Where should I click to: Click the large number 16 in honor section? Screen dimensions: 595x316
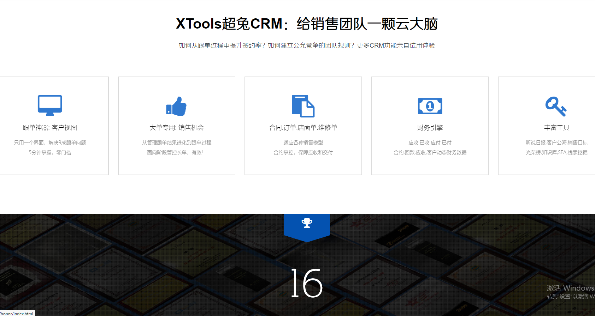point(307,283)
